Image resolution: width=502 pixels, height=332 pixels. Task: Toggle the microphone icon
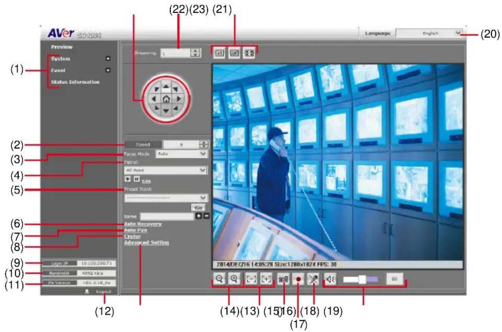tap(314, 279)
